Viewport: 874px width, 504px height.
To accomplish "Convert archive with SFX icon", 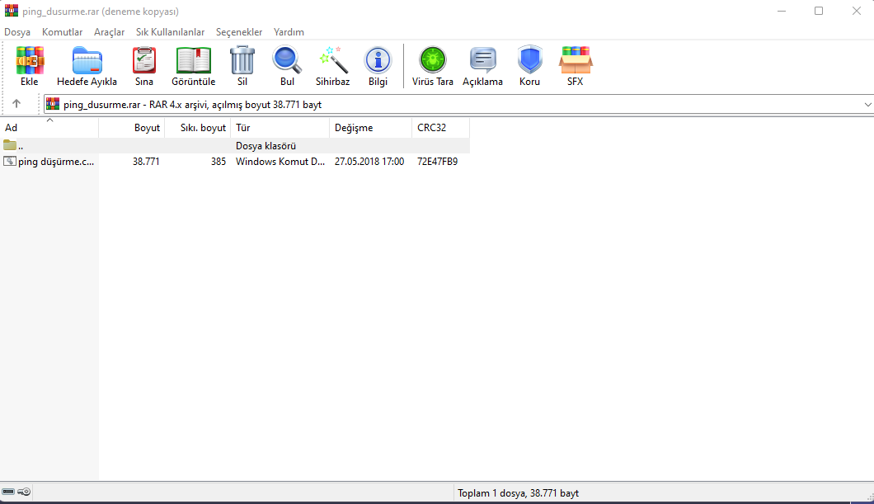I will 576,60.
